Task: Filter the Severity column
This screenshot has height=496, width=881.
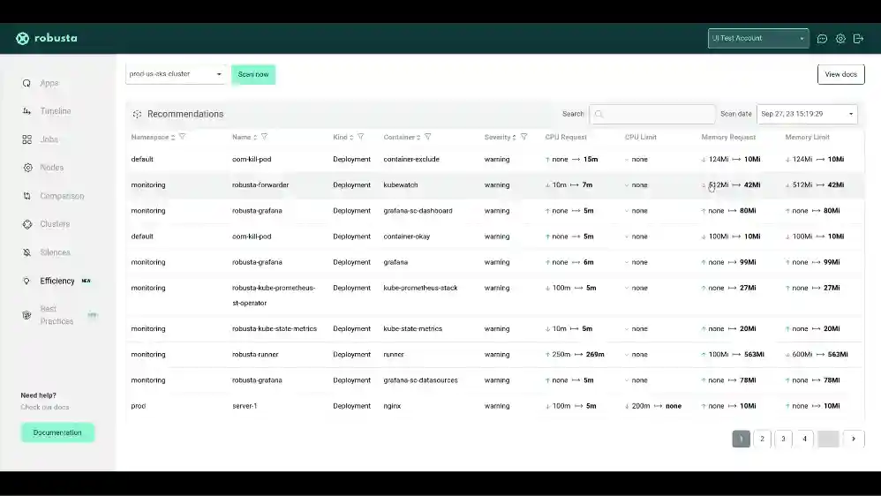Action: click(x=523, y=137)
